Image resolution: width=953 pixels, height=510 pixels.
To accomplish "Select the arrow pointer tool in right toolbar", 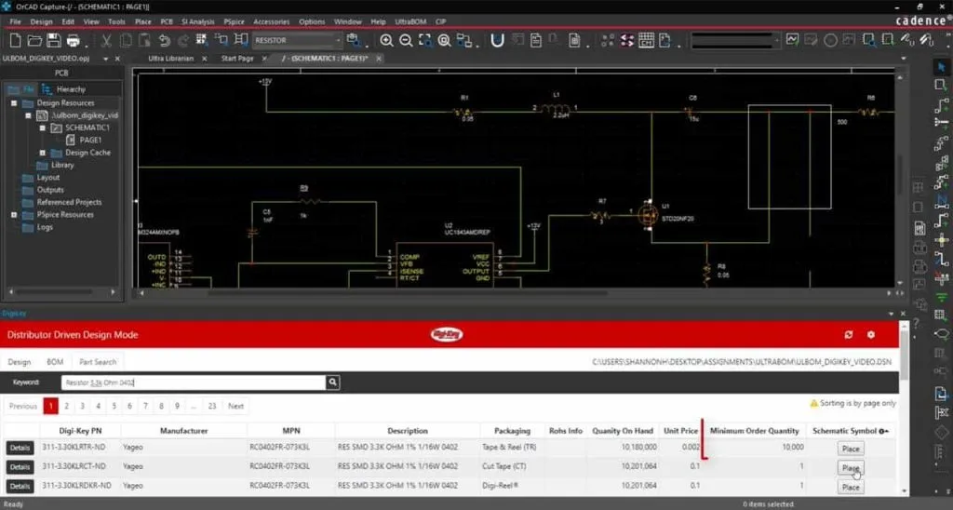I will [941, 66].
